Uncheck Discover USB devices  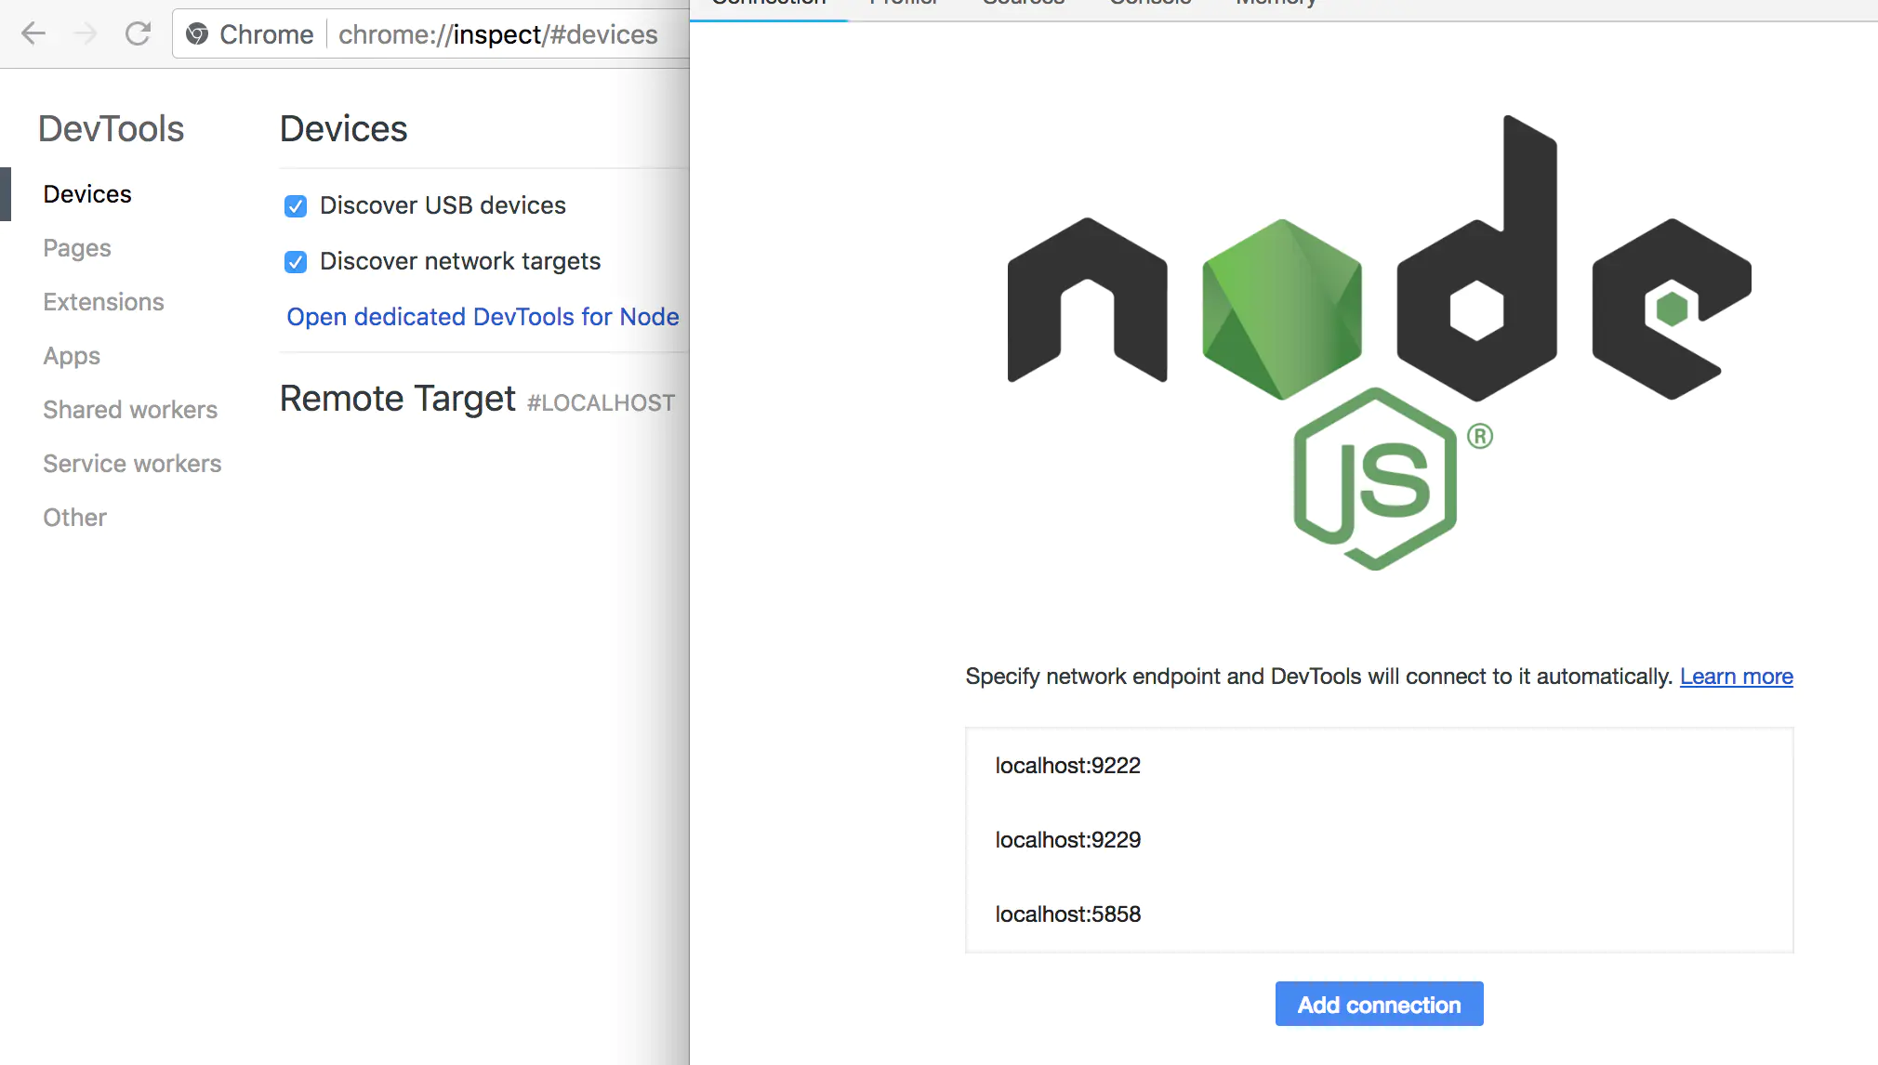coord(296,206)
